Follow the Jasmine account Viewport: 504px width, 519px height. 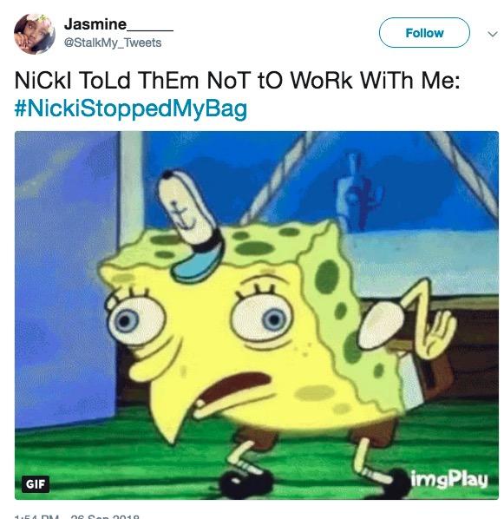424,33
